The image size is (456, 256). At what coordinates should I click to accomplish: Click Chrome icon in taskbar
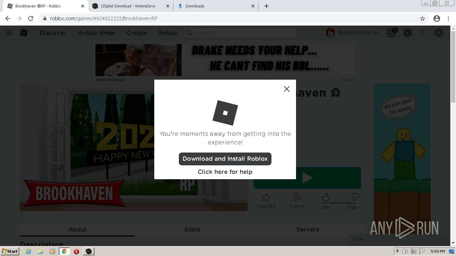point(64,251)
